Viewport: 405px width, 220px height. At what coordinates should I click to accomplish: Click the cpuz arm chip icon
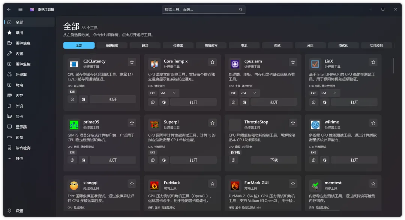pos(235,64)
